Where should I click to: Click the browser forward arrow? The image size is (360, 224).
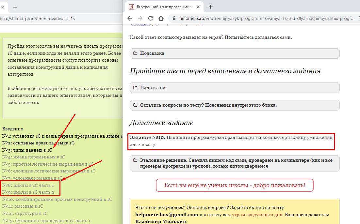(140, 18)
